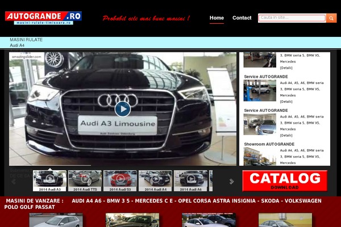This screenshot has height=227, width=341.
Task: Select the 2014 Audi A6 thumbnail
Action: [191, 180]
